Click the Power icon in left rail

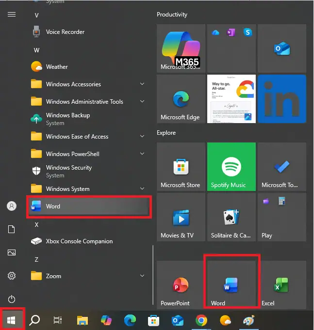(12, 299)
